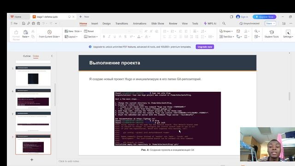Viewport: 295px width, 166px height.
Task: Click the Clear Formatting eraser icon
Action: pos(157,31)
